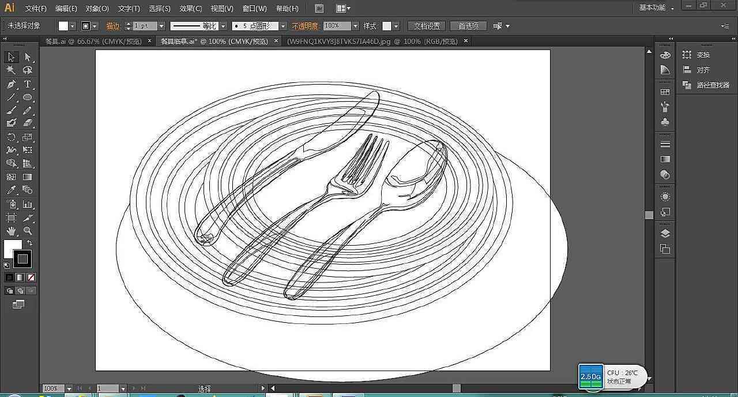Open the Gradient panel icon in dock
This screenshot has width=738, height=397.
pos(665,159)
